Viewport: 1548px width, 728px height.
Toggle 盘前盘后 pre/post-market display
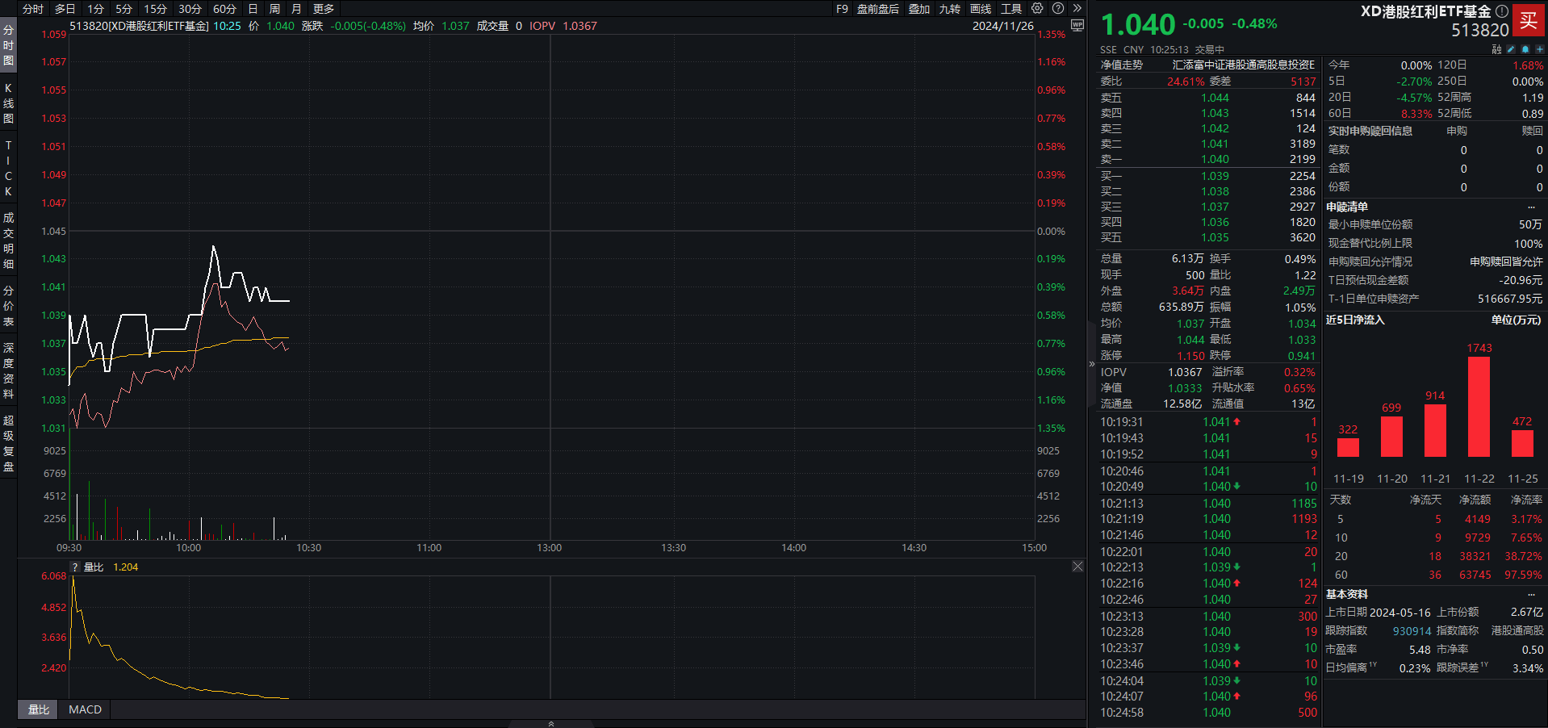pos(877,9)
